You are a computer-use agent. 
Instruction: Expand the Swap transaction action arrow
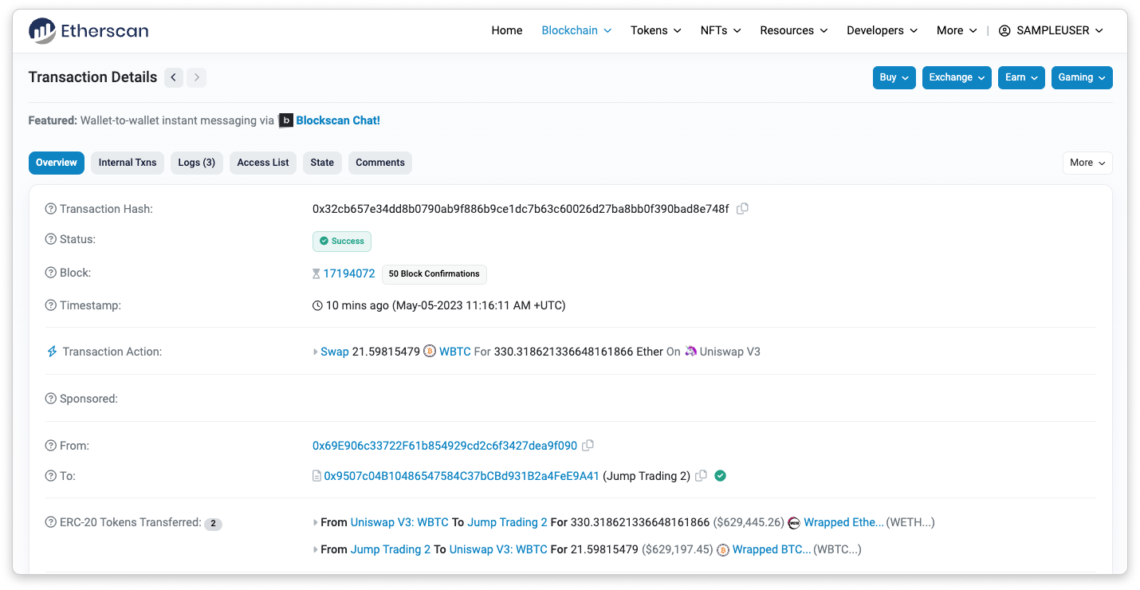(316, 352)
